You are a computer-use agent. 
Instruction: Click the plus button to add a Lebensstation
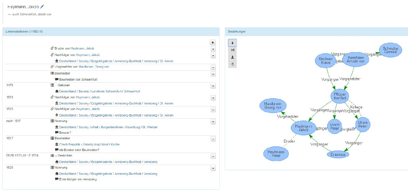(213, 42)
